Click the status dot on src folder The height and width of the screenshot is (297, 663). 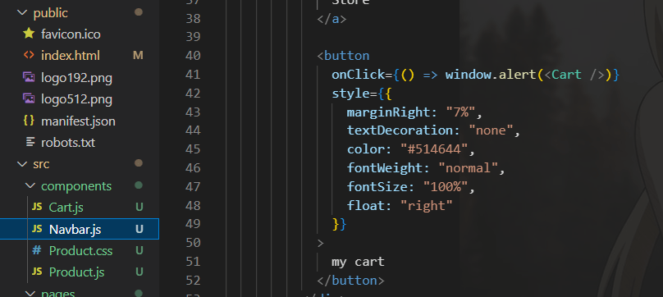pos(139,163)
